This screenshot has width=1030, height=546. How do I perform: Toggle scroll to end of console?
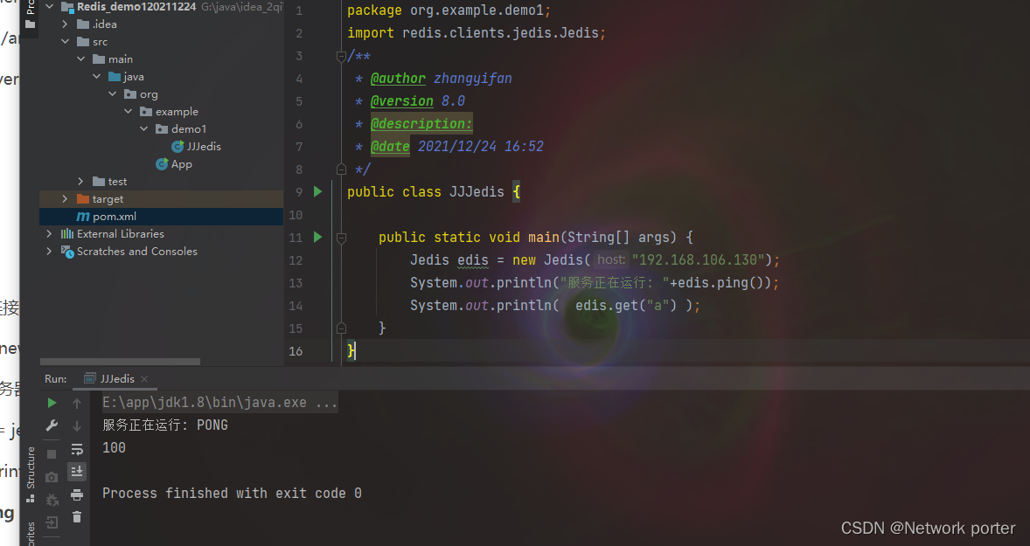pyautogui.click(x=77, y=471)
